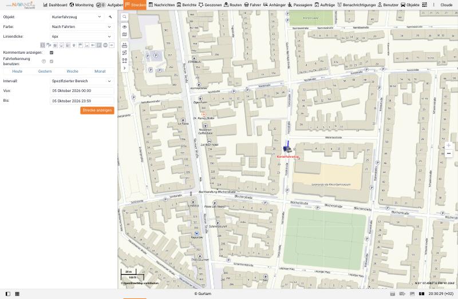
Task: Click the Von date input field
Action: point(82,91)
